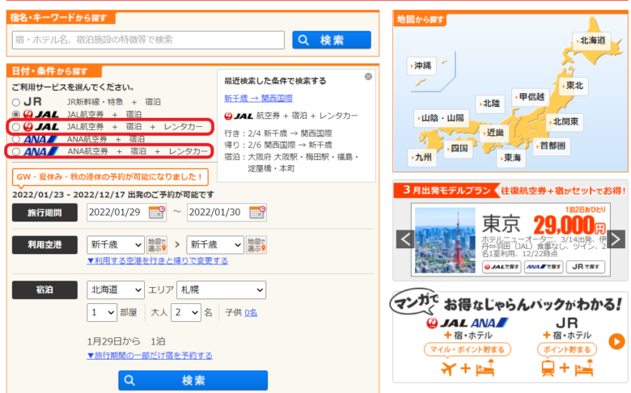Screen dimensions: 631x393
Task: Open the departure airport 新千歳 dropdown
Action: click(115, 244)
